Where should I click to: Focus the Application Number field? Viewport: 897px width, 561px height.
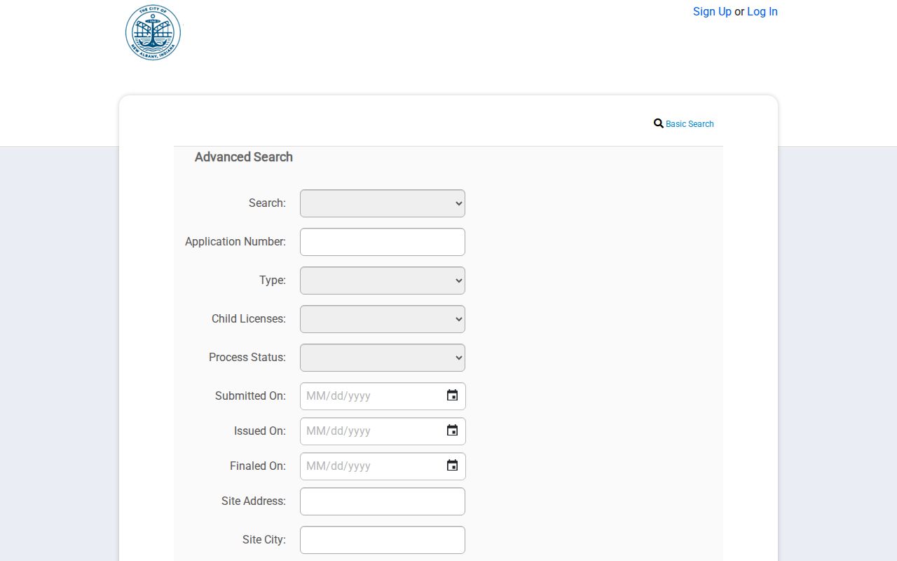[383, 242]
